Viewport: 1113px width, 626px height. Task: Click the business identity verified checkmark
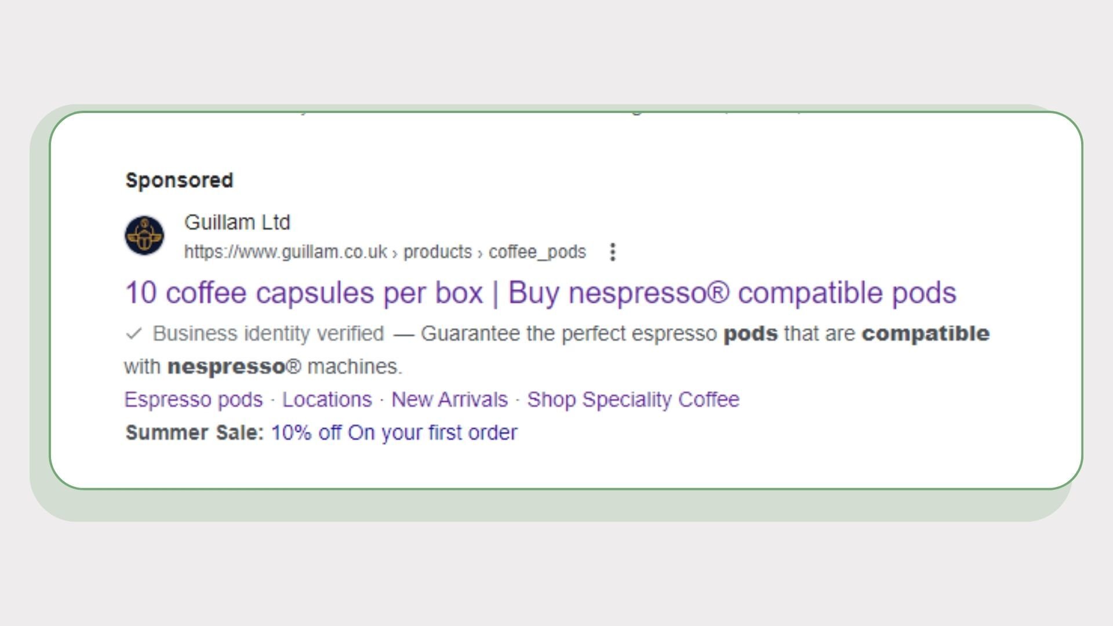134,334
